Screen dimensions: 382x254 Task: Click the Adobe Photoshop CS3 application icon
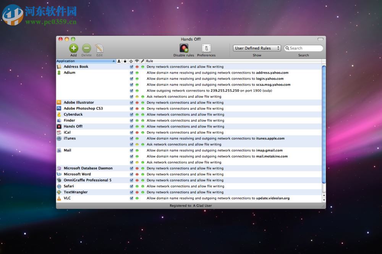point(60,108)
